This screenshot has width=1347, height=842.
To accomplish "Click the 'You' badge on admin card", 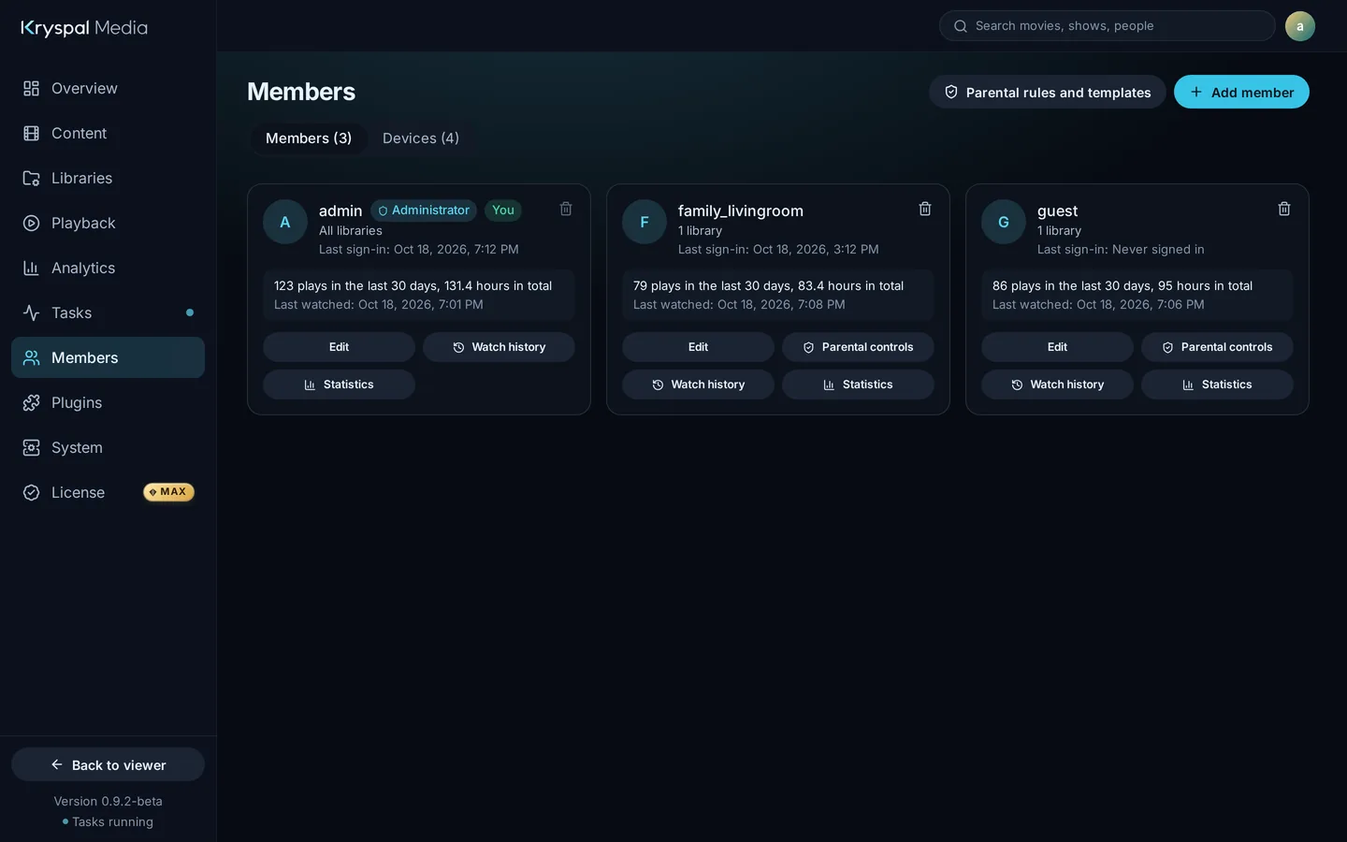I will [503, 210].
